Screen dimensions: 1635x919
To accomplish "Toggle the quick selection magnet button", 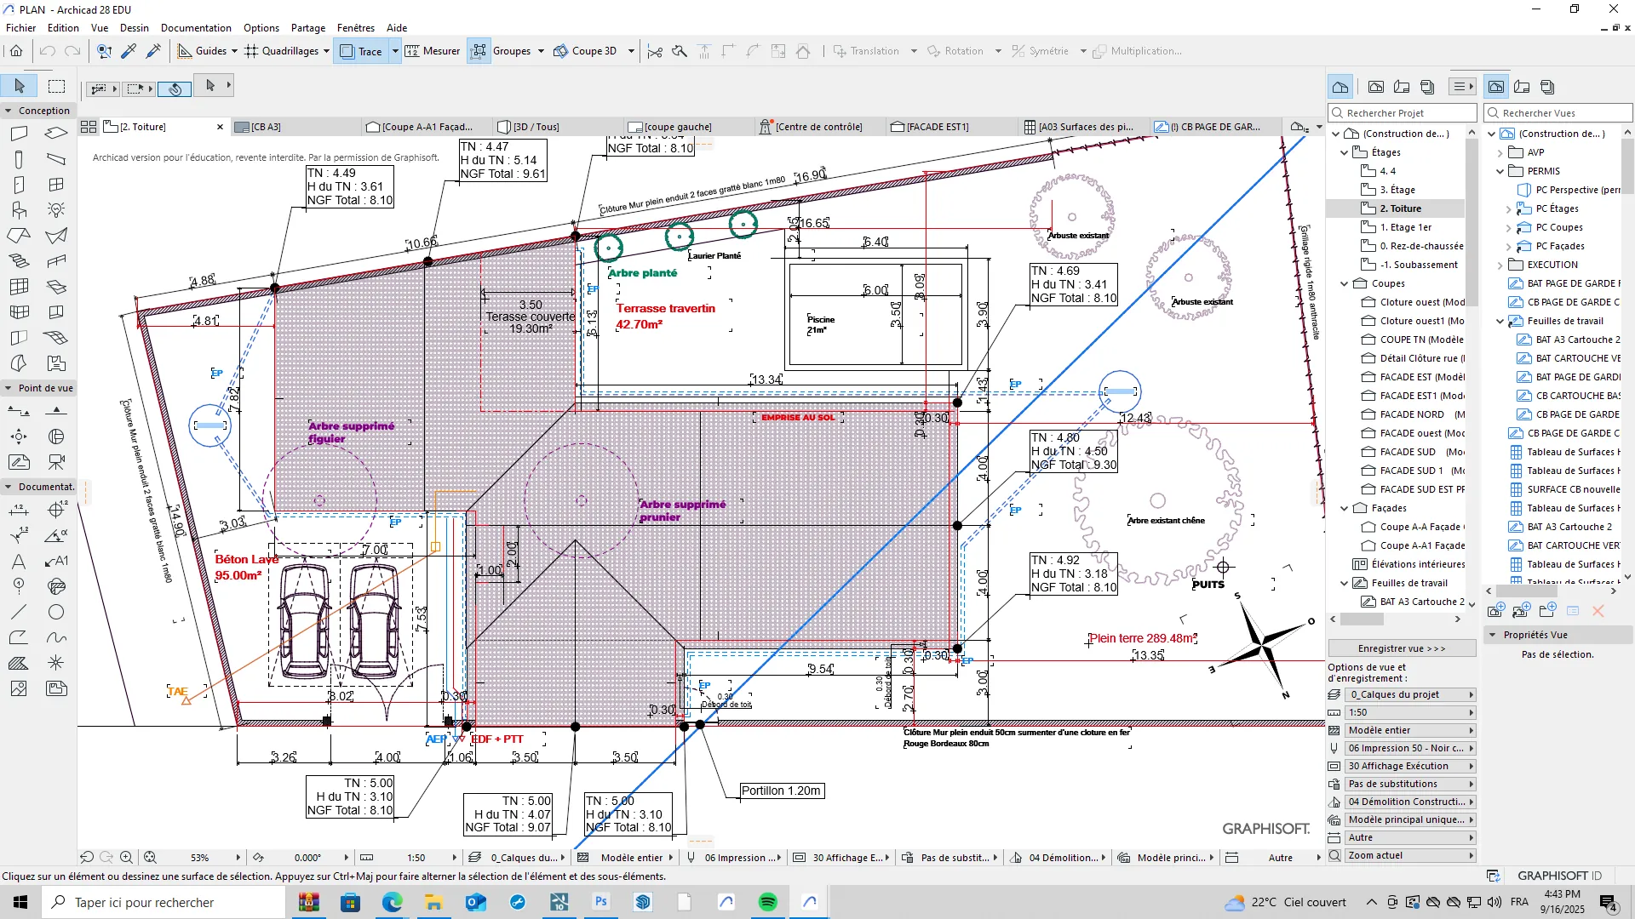I will tap(175, 88).
